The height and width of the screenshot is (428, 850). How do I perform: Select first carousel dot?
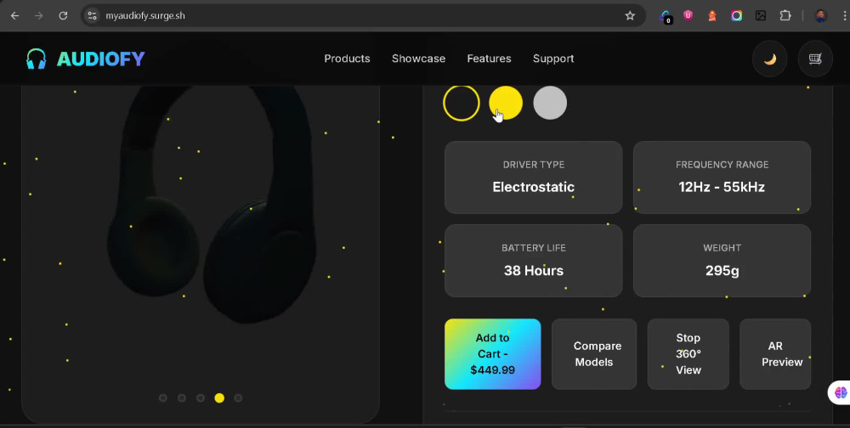pyautogui.click(x=162, y=398)
